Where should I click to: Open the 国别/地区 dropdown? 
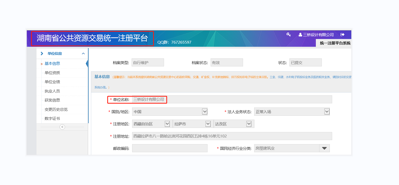click(x=204, y=112)
